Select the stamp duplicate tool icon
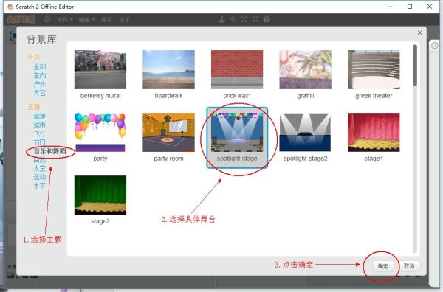Viewport: 443px width, 292px height. [x=221, y=19]
